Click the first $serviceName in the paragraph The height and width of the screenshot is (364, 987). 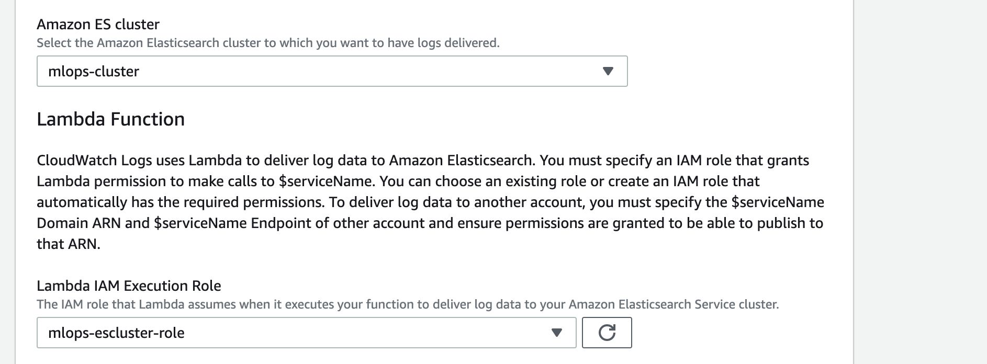pos(327,181)
